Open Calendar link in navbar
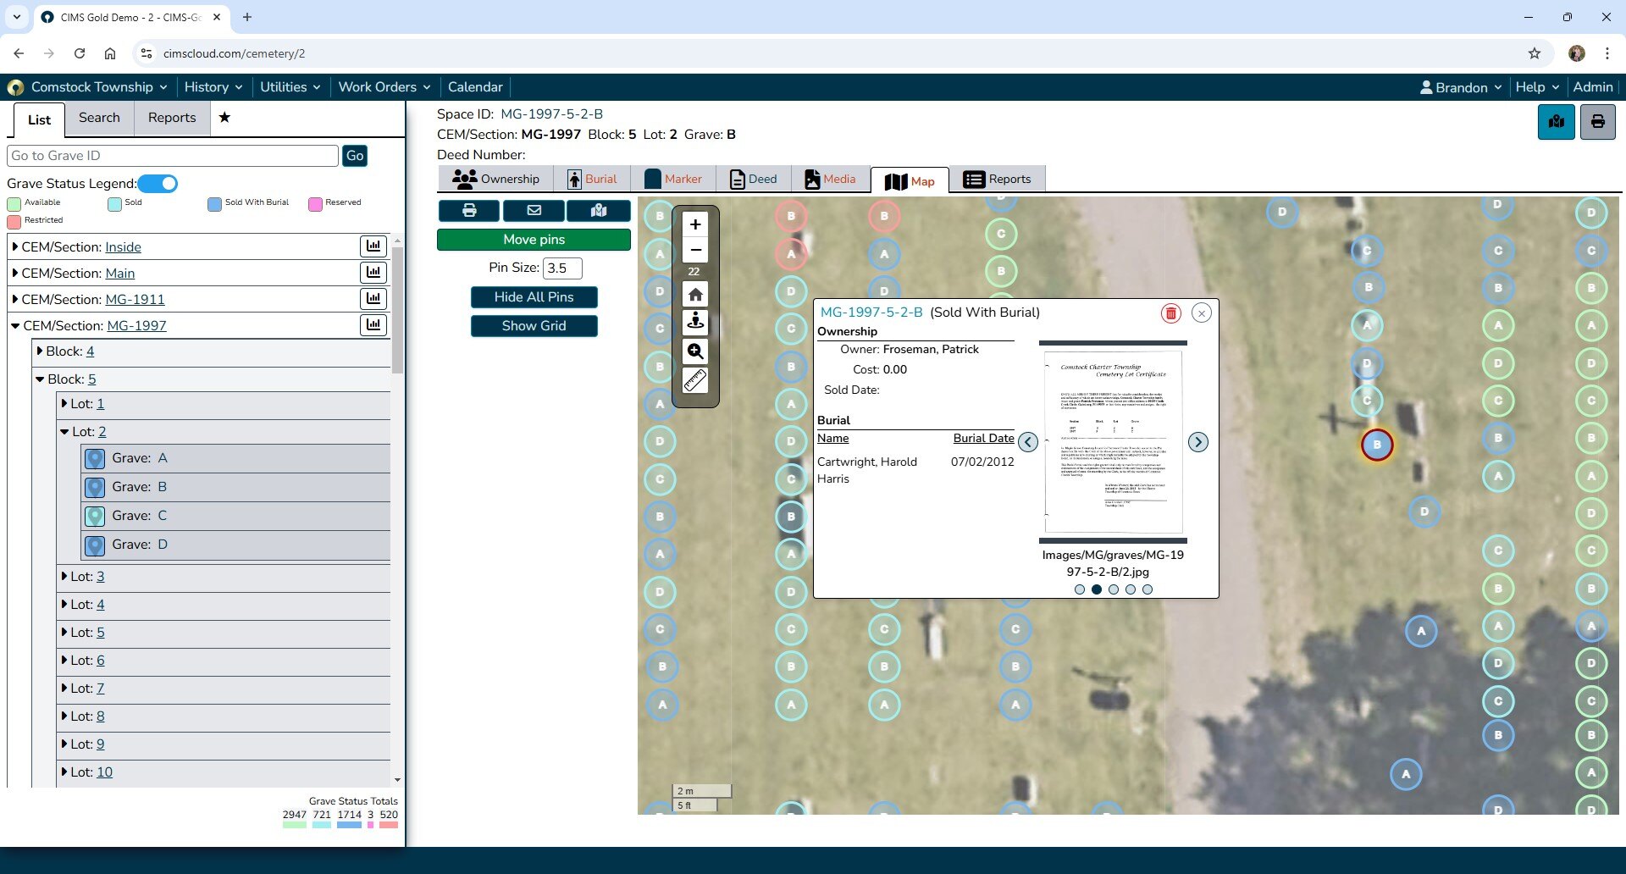The height and width of the screenshot is (874, 1626). [475, 87]
